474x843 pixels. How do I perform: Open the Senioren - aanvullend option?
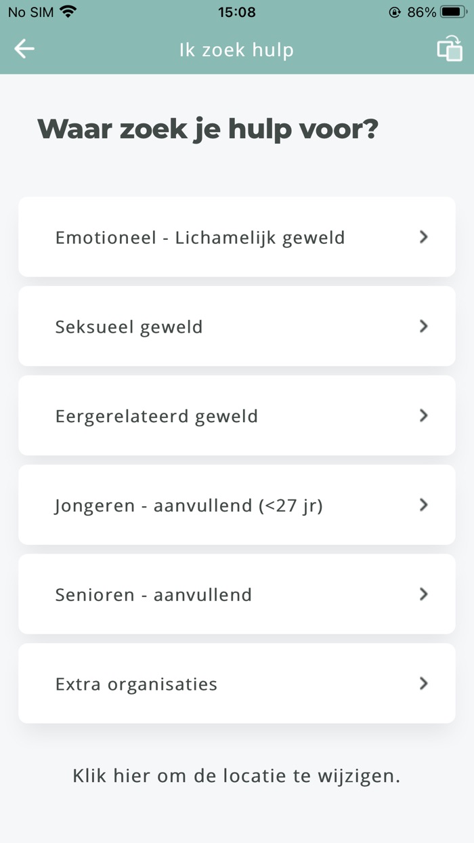(237, 594)
